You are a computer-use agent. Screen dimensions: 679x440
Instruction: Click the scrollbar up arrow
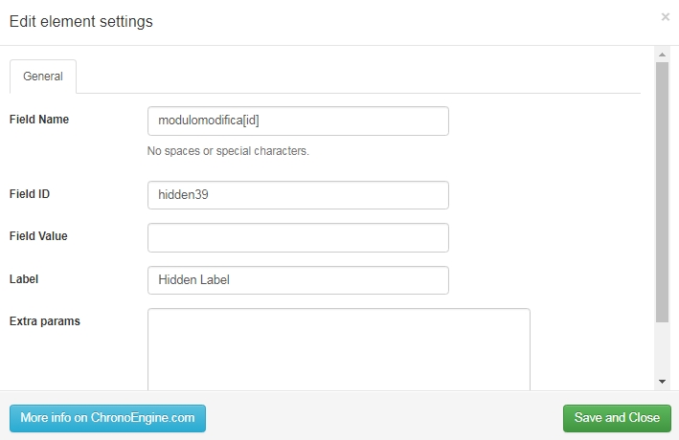coord(662,55)
